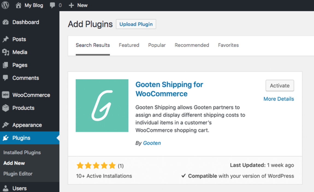Click the My Blog home icon
314x192 pixels.
pos(19,5)
